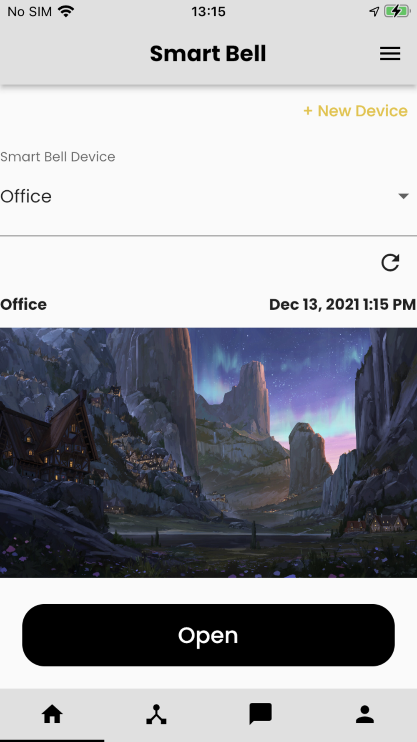The image size is (417, 742).
Task: Open the messages chat tab
Action: point(261,714)
